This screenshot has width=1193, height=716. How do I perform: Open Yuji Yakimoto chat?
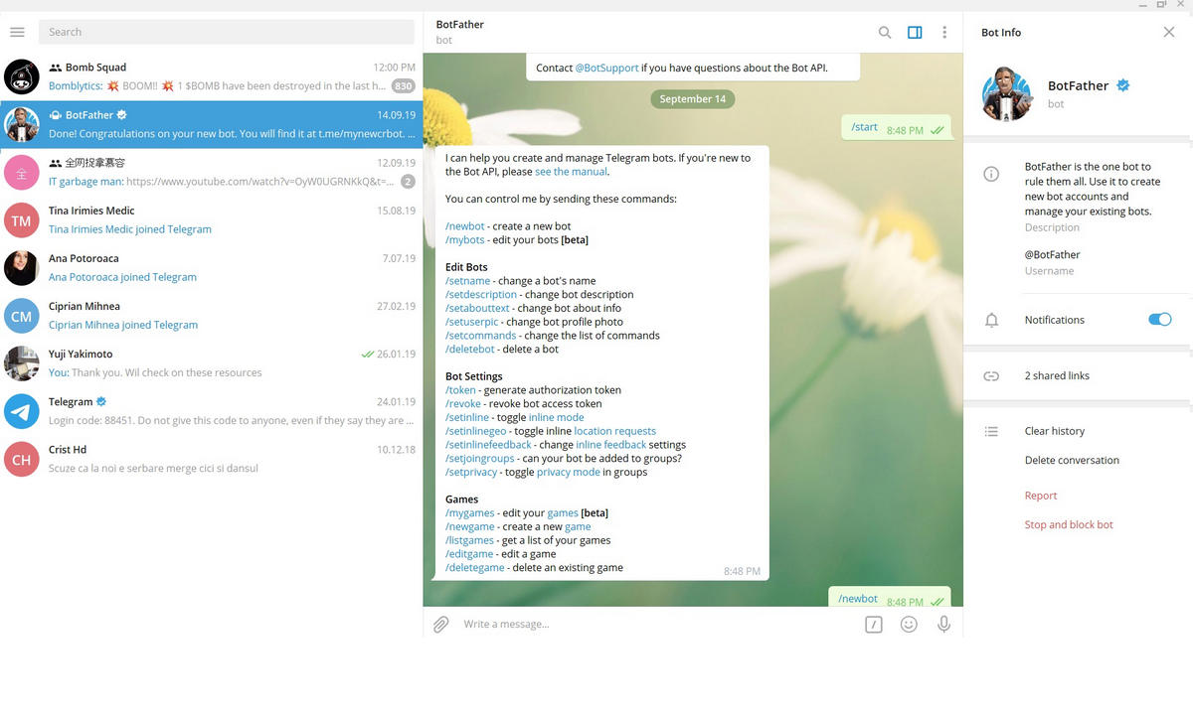coord(211,362)
